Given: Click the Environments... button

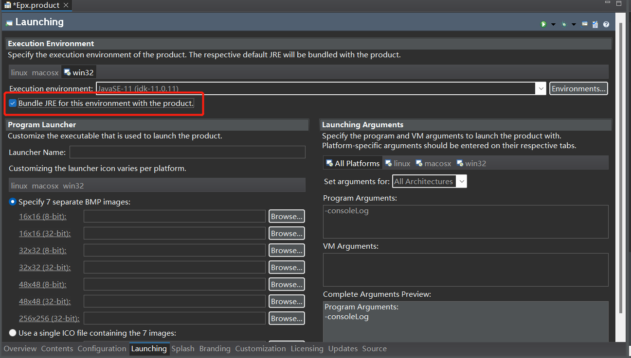Looking at the screenshot, I should (x=578, y=88).
